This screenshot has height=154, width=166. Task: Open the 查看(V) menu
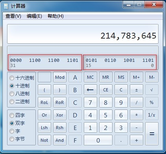13,16
